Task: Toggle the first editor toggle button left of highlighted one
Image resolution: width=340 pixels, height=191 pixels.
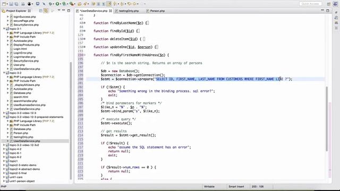Action: pyautogui.click(x=93, y=4)
